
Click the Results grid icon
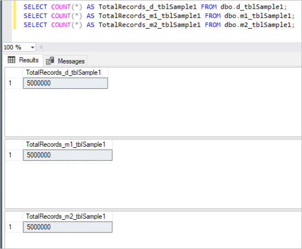tap(11, 60)
